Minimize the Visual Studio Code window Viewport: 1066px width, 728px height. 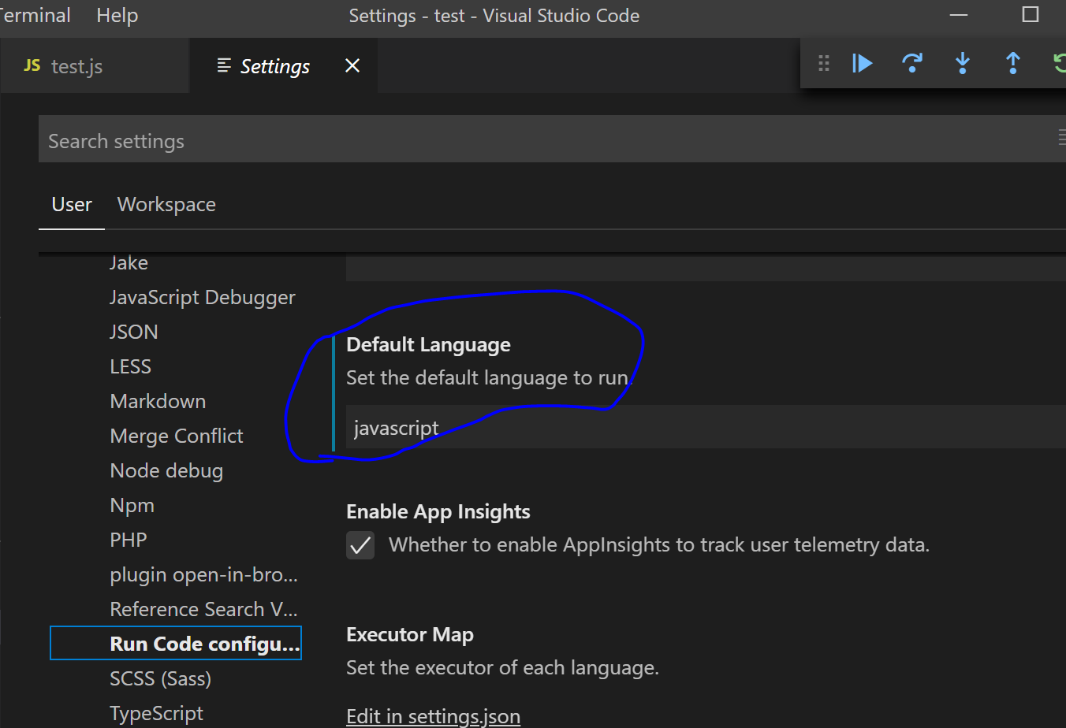pos(959,15)
